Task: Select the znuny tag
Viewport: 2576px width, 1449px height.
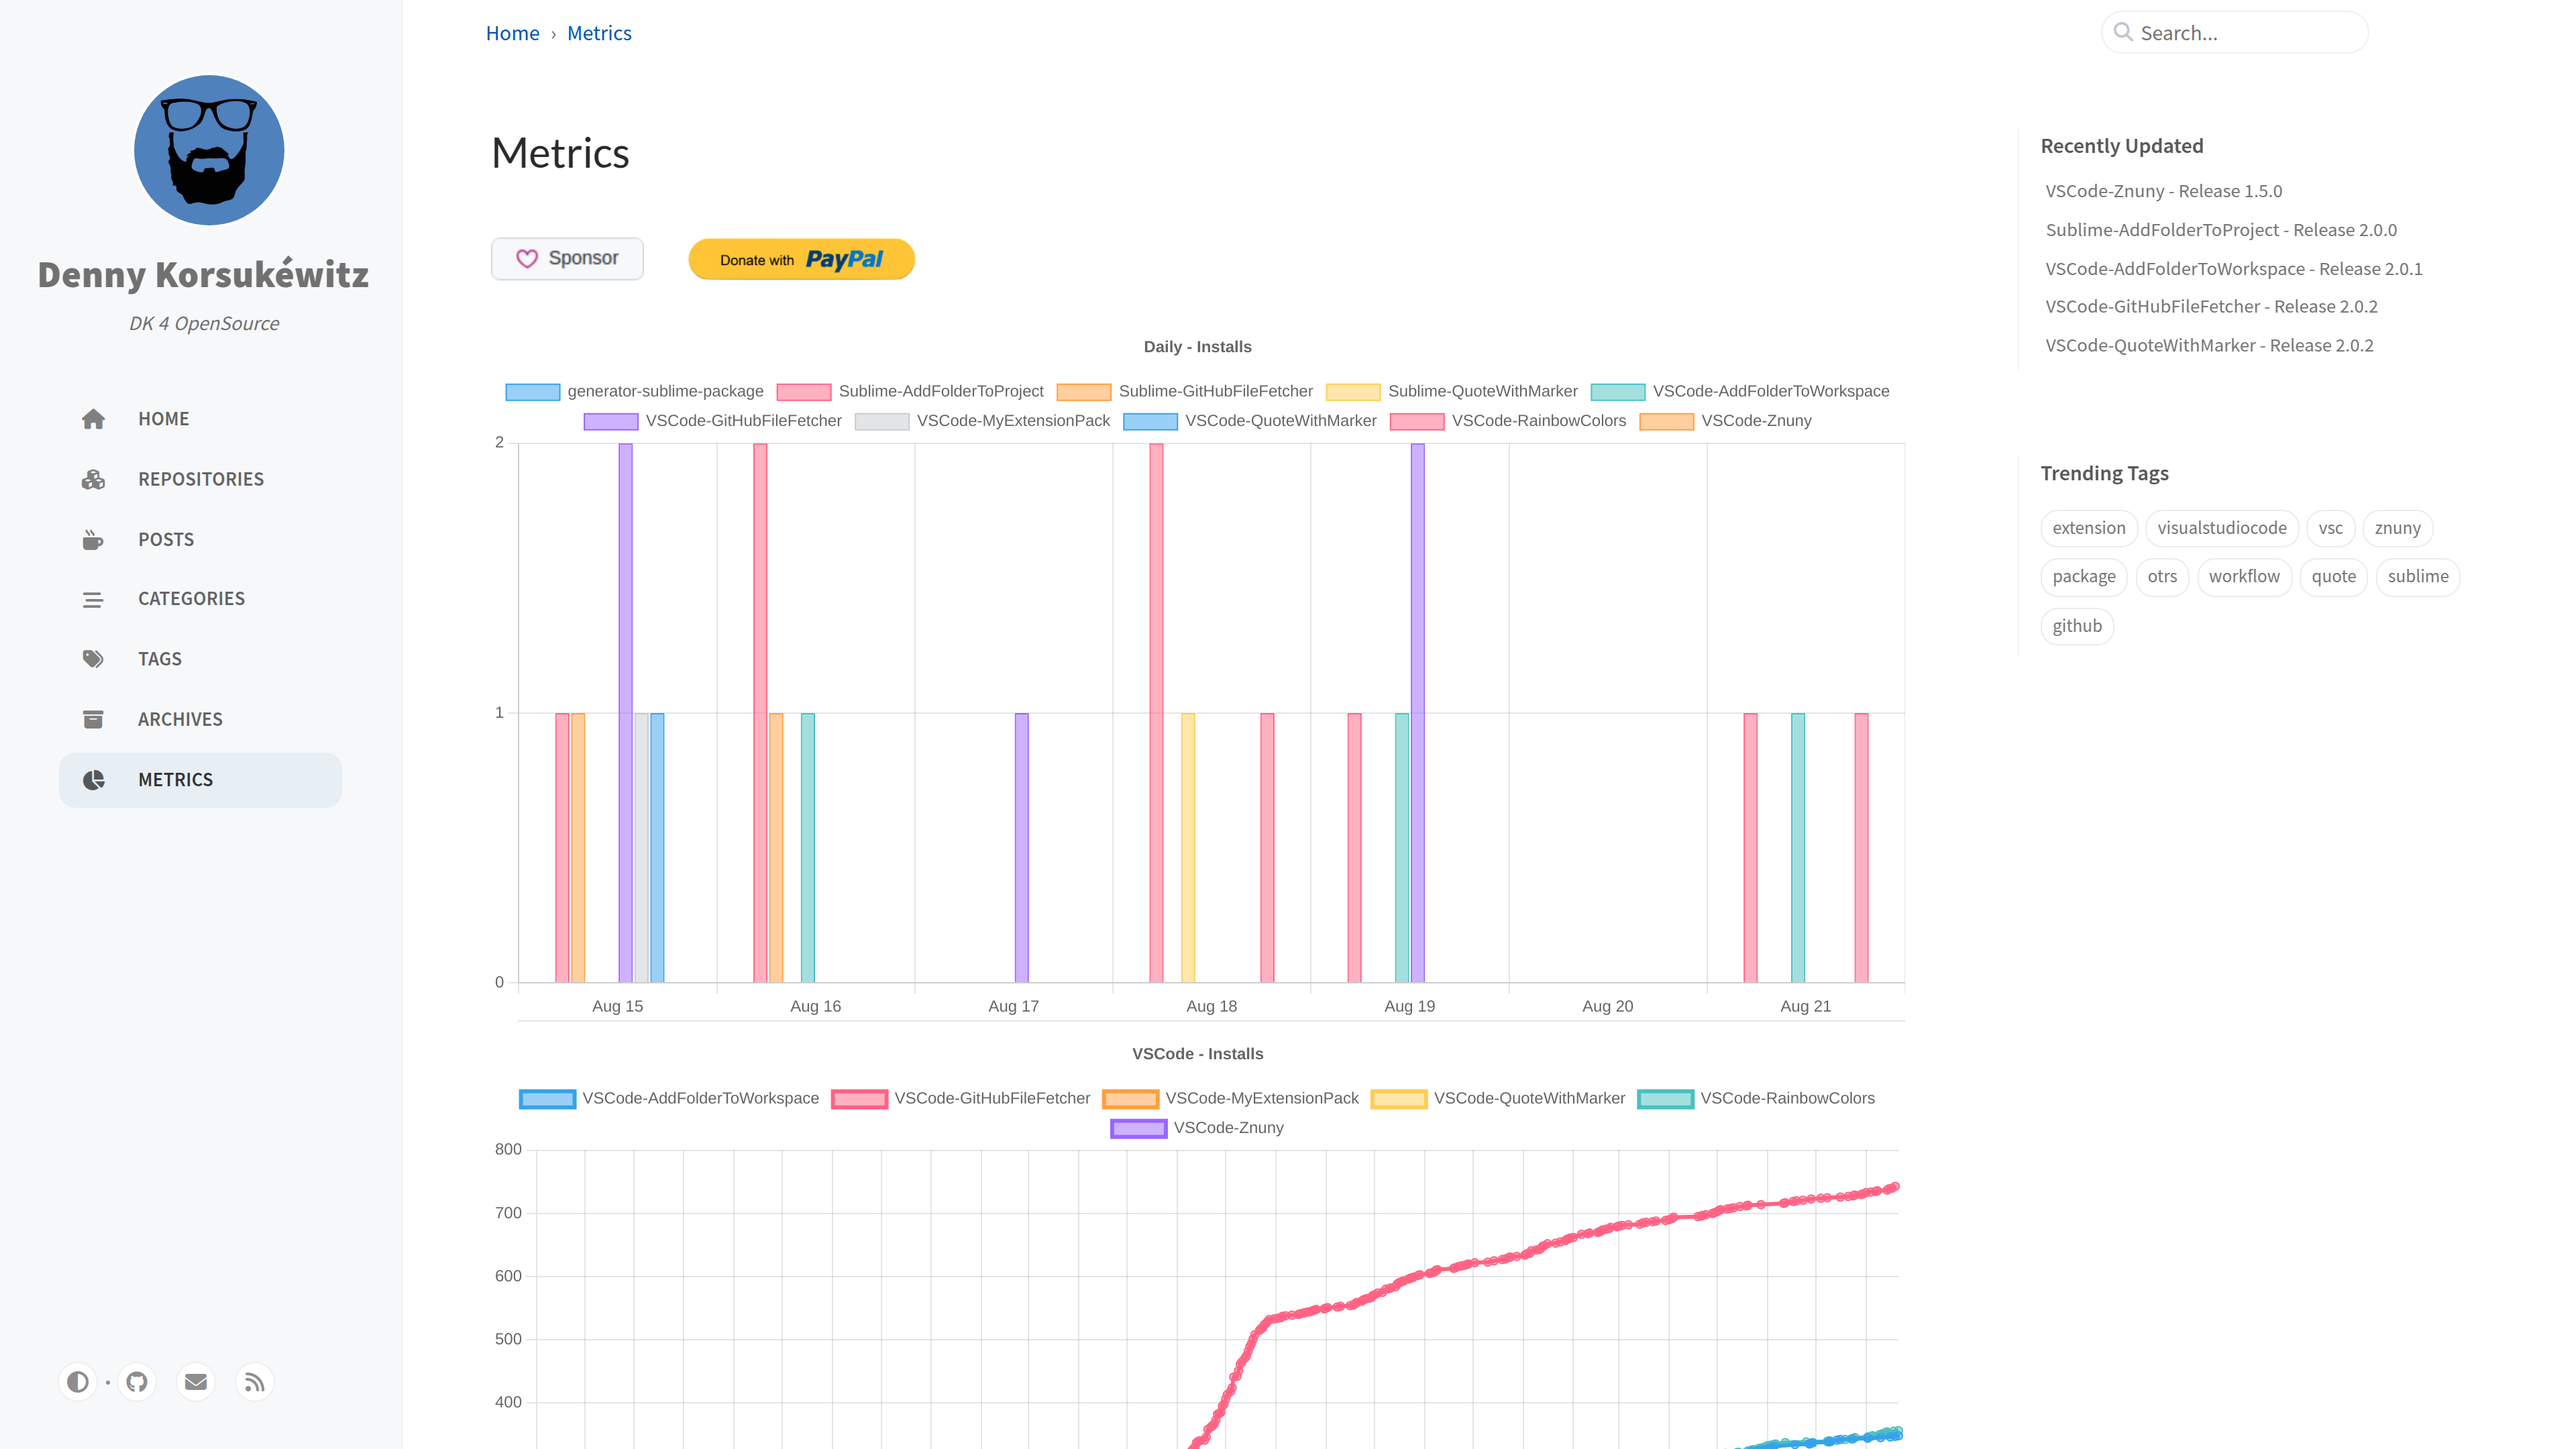Action: tap(2397, 528)
